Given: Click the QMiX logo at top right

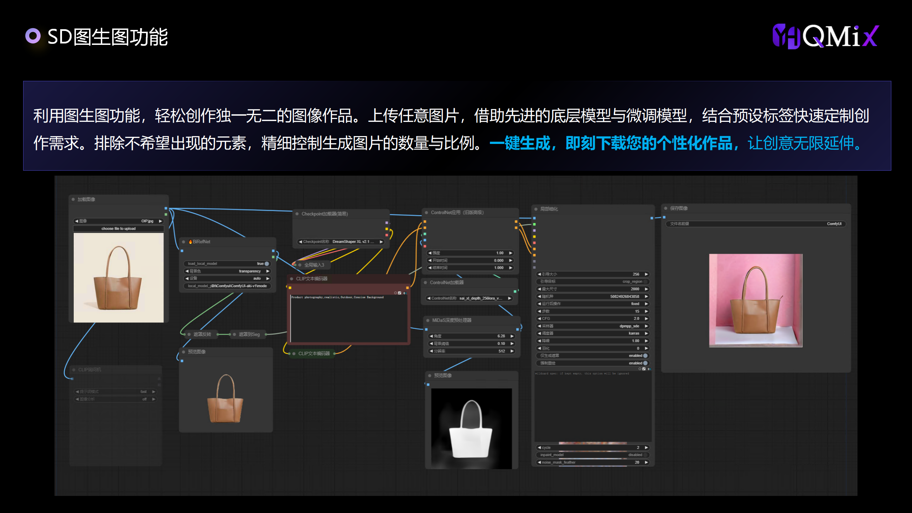Looking at the screenshot, I should point(825,36).
